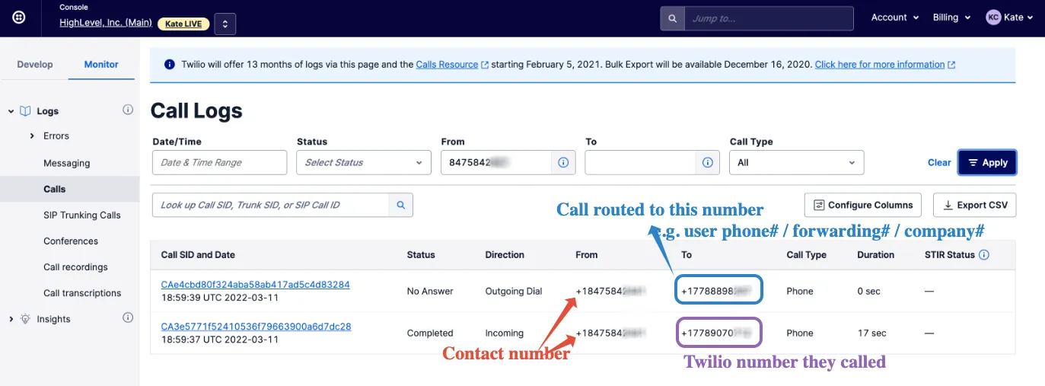
Task: Click the To filter info icon
Action: coord(708,162)
